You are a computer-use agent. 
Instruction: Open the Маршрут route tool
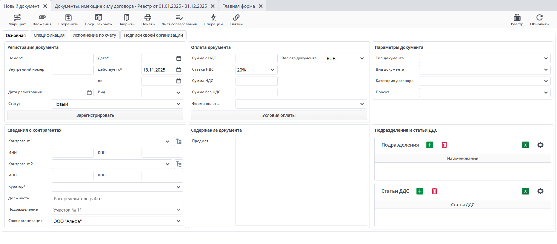coord(17,20)
